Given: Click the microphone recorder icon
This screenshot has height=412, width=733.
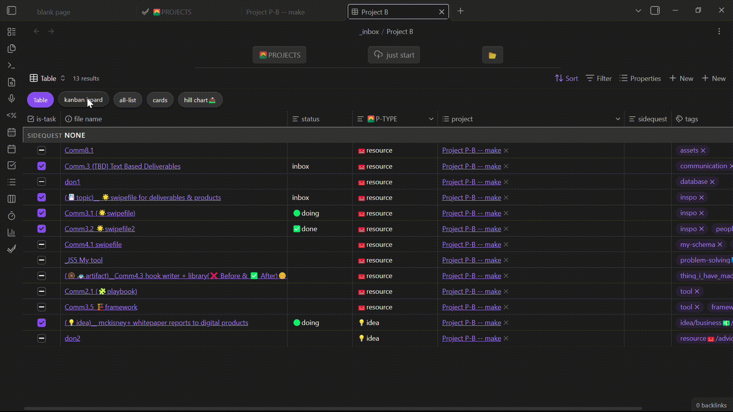Looking at the screenshot, I should [x=11, y=99].
